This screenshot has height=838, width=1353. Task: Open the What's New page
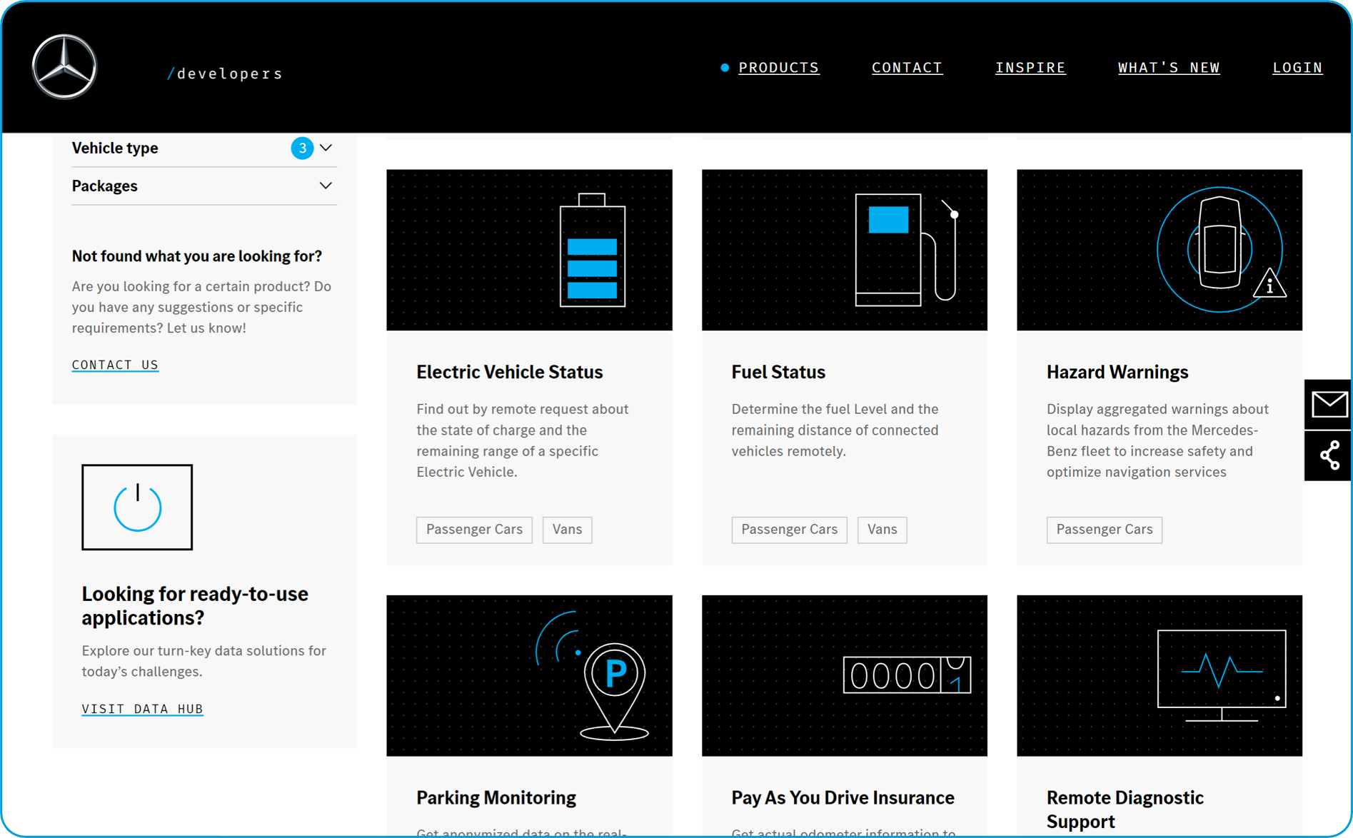(1168, 68)
